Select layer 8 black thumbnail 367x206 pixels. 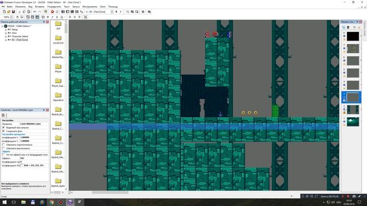[353, 36]
